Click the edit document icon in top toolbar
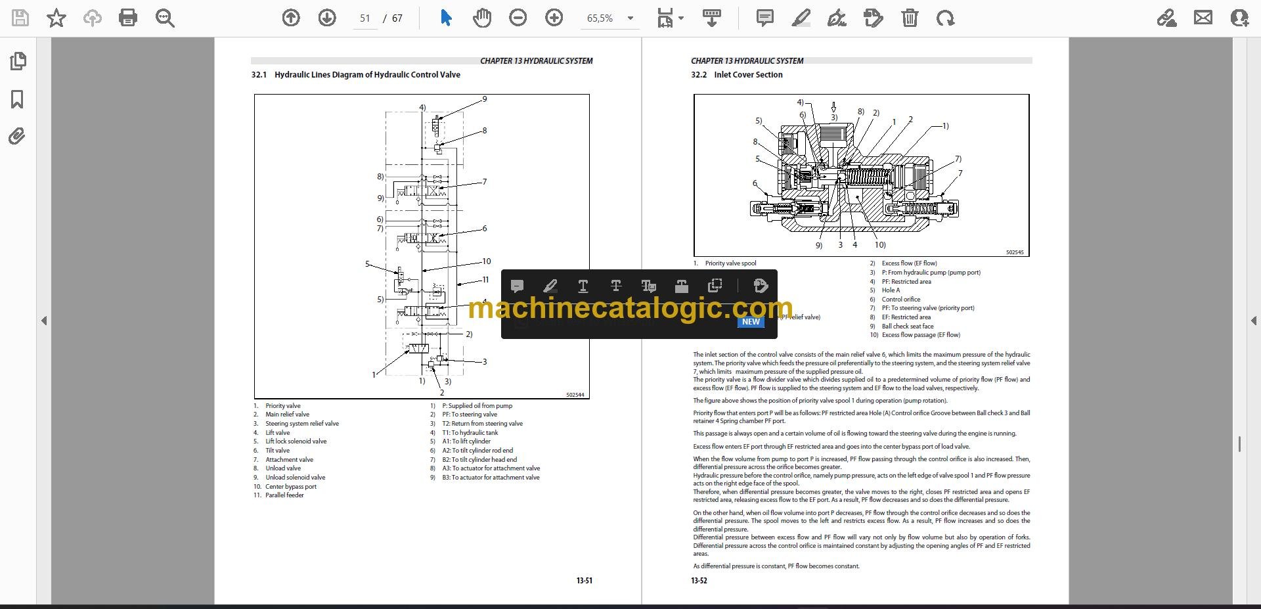1261x609 pixels. pyautogui.click(x=874, y=18)
